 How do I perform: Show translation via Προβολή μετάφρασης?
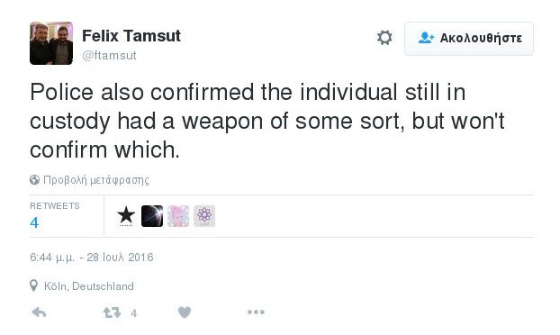pos(95,180)
